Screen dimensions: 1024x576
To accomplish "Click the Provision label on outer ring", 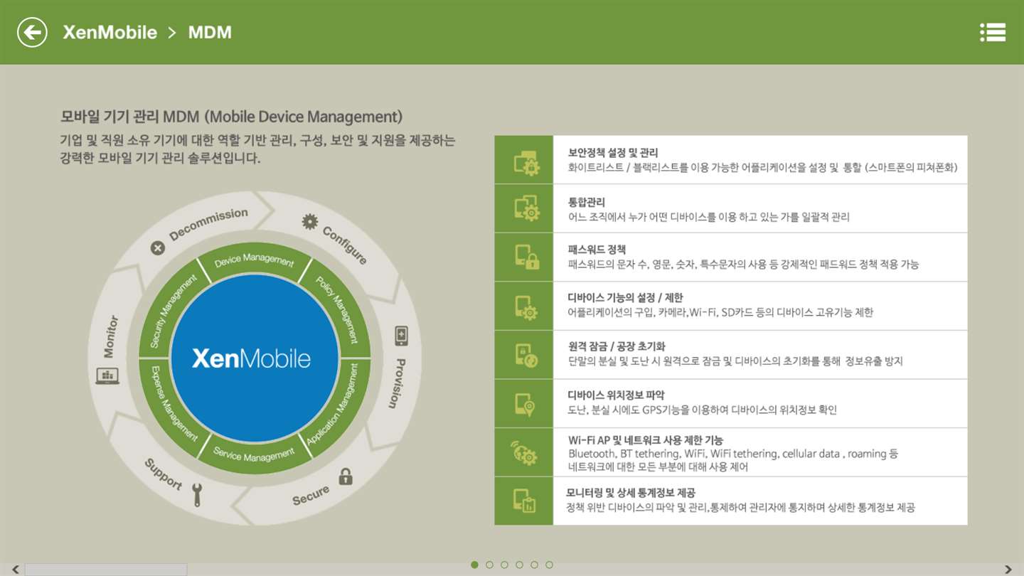I will point(396,383).
